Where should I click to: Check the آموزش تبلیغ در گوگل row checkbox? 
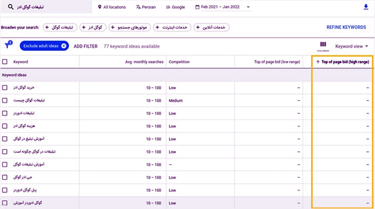point(5,139)
